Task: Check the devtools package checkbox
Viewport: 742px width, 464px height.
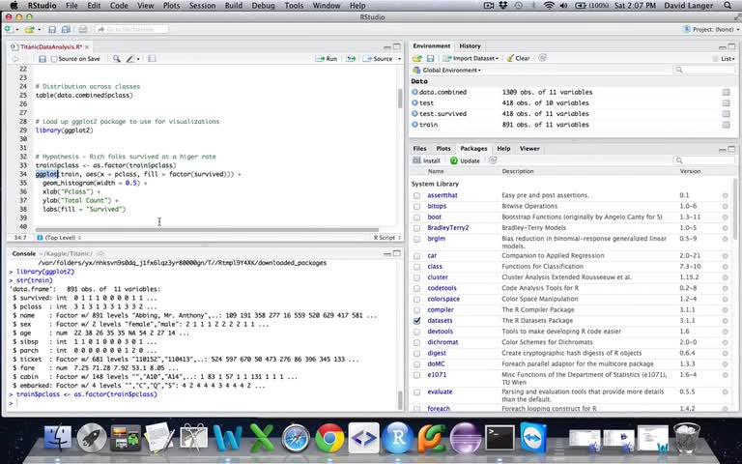Action: click(x=416, y=332)
